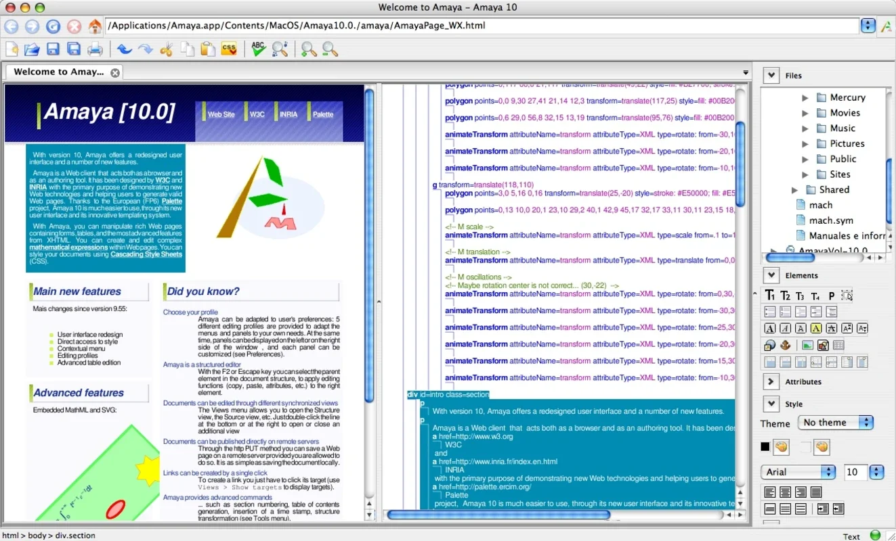Viewport: 896px width, 541px height.
Task: Undo the last edit
Action: [x=125, y=49]
